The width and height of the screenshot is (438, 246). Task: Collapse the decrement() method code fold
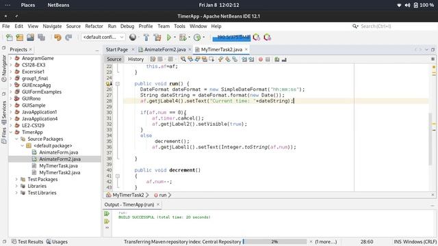[x=118, y=176]
